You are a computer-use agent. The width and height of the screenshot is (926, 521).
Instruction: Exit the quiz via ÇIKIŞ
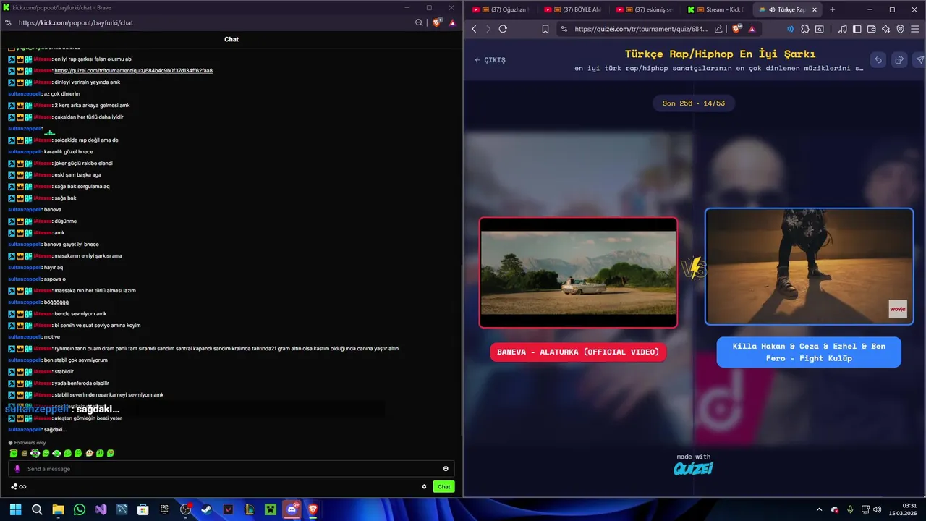[x=490, y=60]
